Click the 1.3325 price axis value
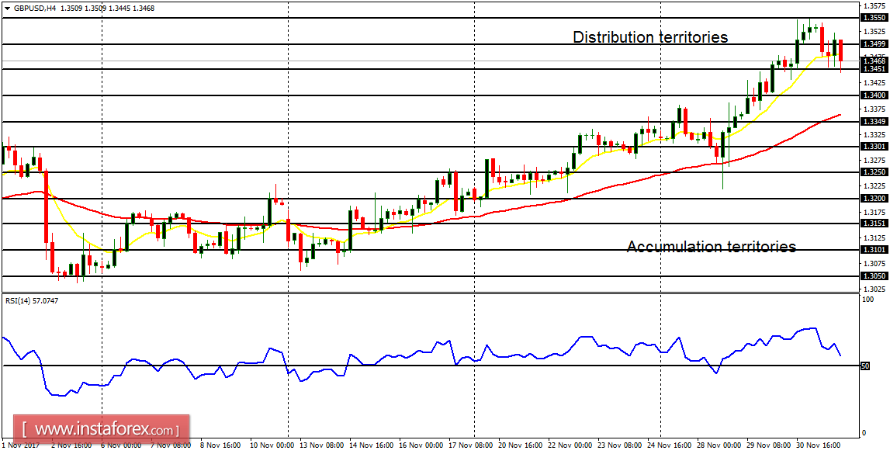The height and width of the screenshot is (454, 890). tap(874, 134)
